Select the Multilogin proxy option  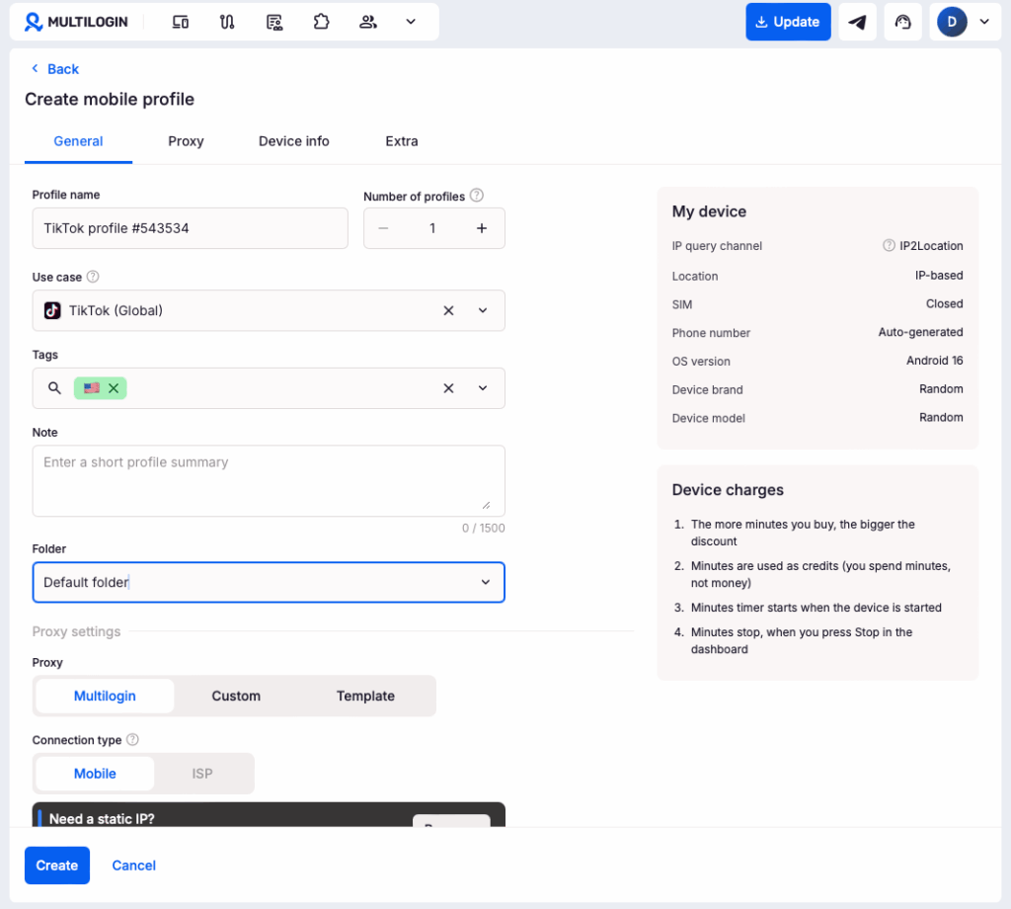[105, 697]
